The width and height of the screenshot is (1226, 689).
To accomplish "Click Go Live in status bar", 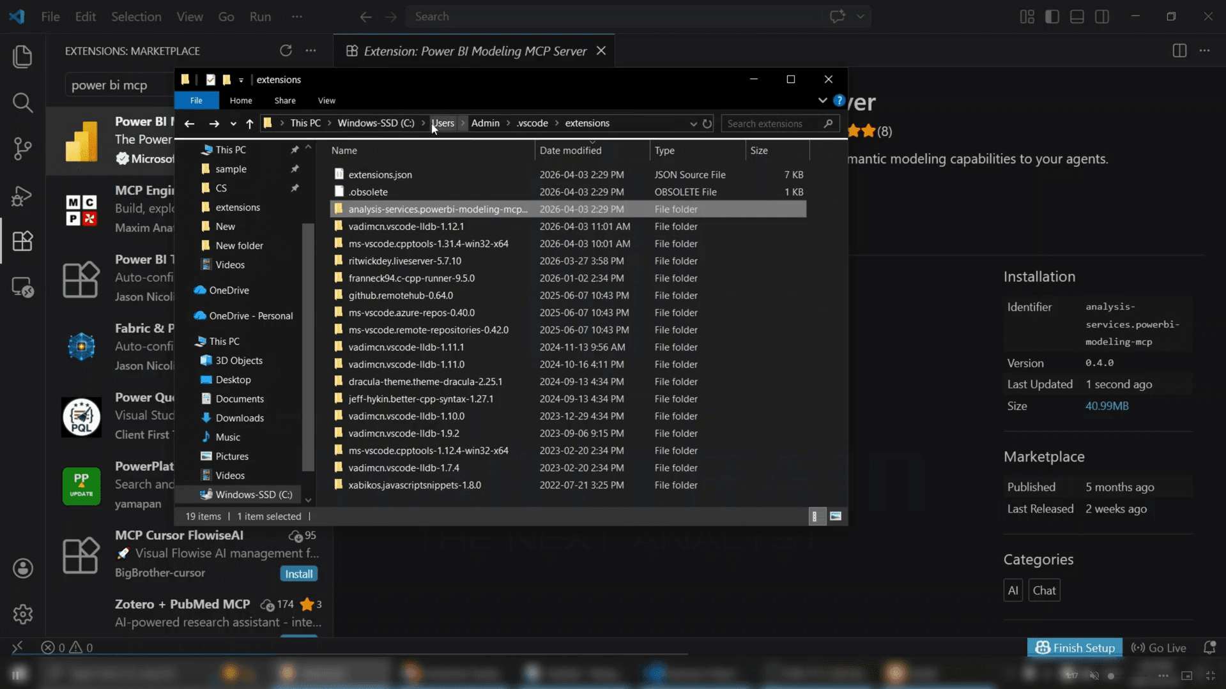I will tap(1158, 647).
